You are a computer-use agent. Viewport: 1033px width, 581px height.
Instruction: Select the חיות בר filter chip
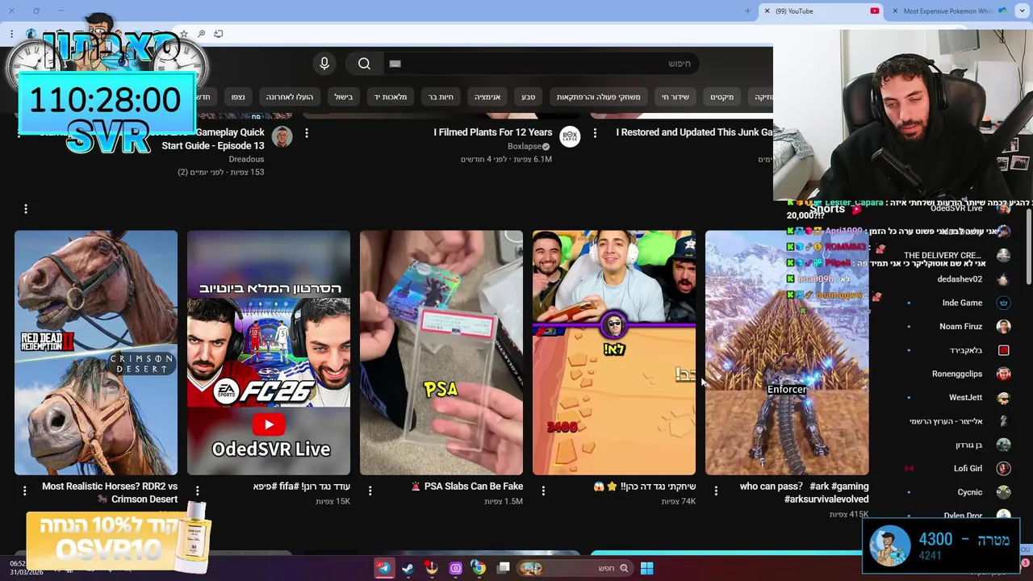(441, 97)
